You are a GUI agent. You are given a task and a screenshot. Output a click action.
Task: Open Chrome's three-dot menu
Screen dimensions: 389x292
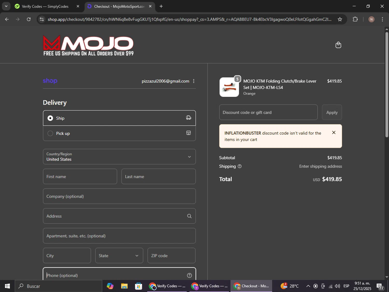tap(382, 19)
